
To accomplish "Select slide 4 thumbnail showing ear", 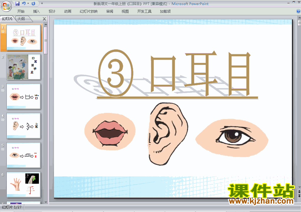I will (24, 126).
